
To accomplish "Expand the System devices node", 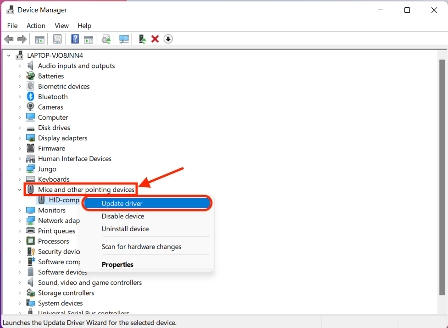I will 20,303.
